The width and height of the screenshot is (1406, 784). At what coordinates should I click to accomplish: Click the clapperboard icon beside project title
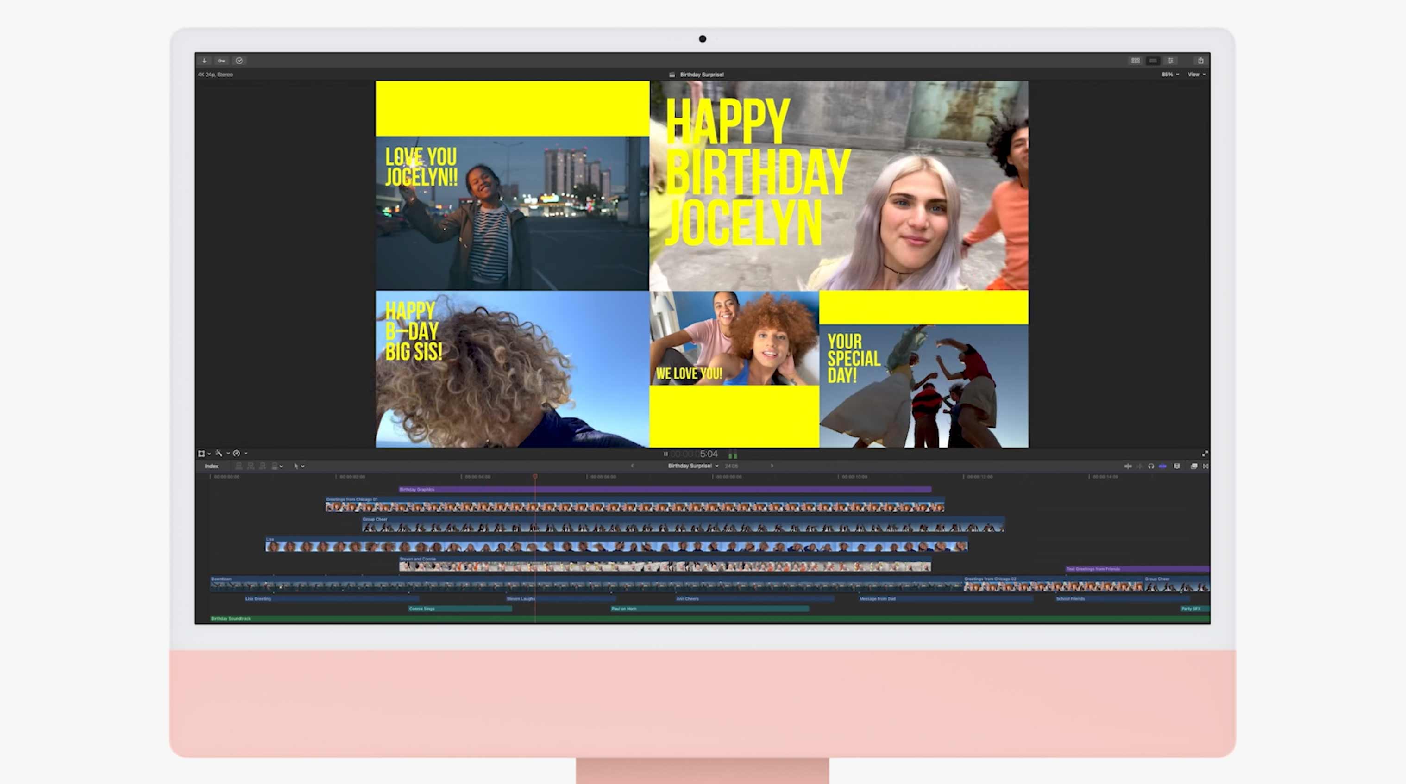[672, 75]
